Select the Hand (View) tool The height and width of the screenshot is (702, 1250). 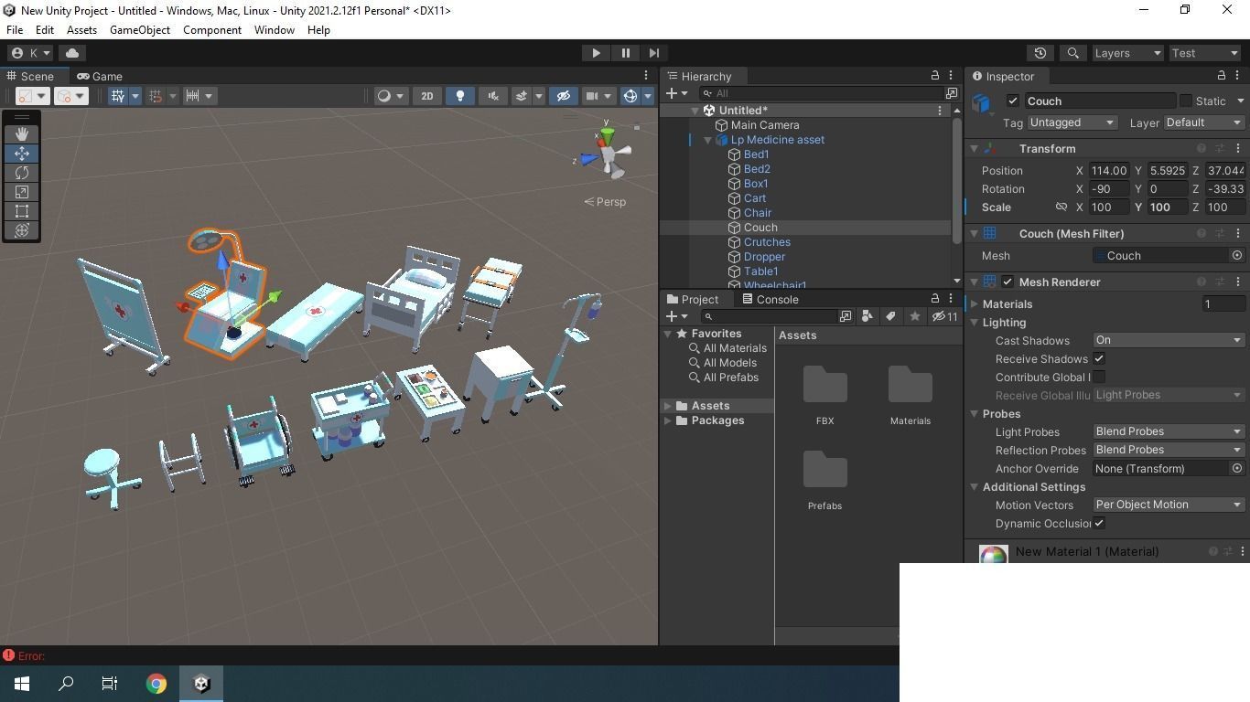(x=22, y=134)
